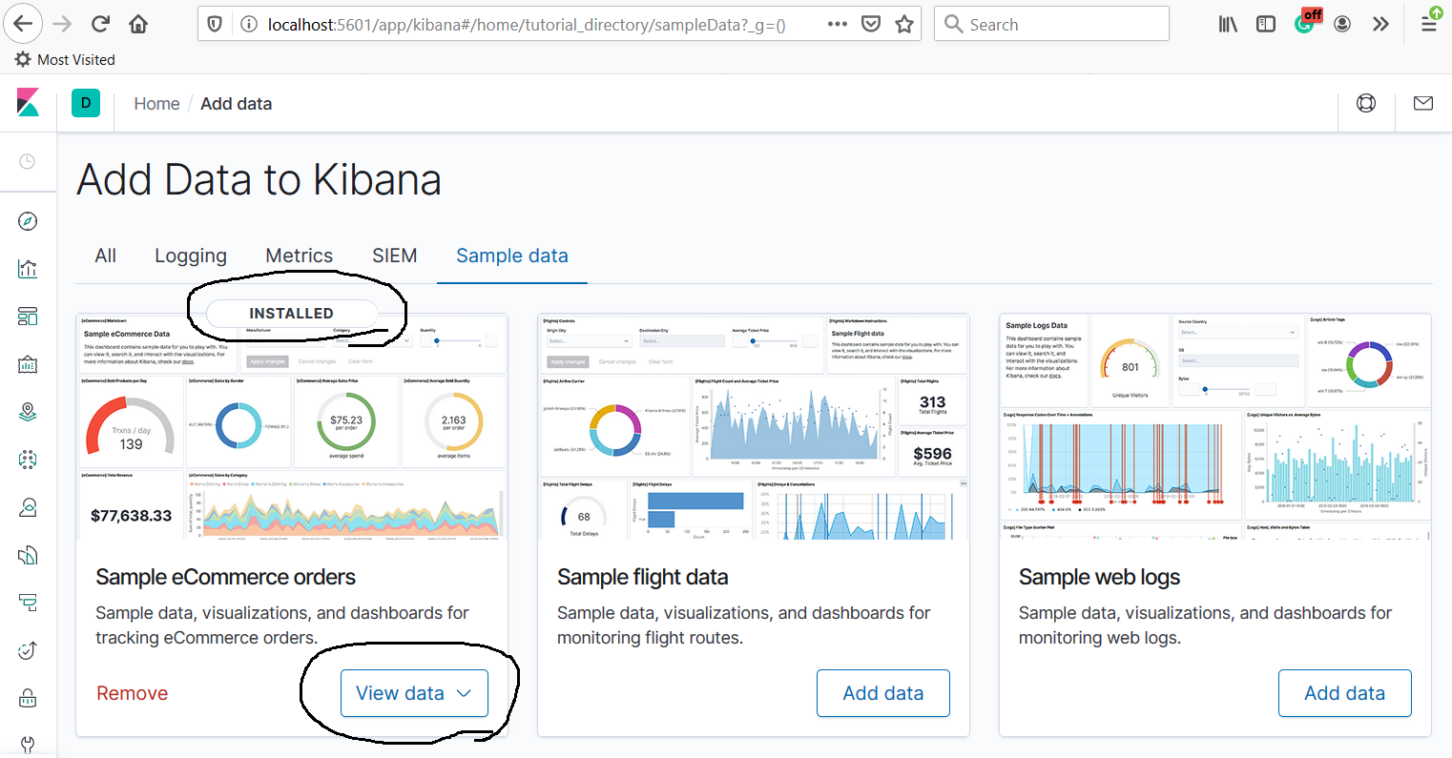Go forward with browser forward arrow
This screenshot has width=1452, height=758.
[62, 24]
